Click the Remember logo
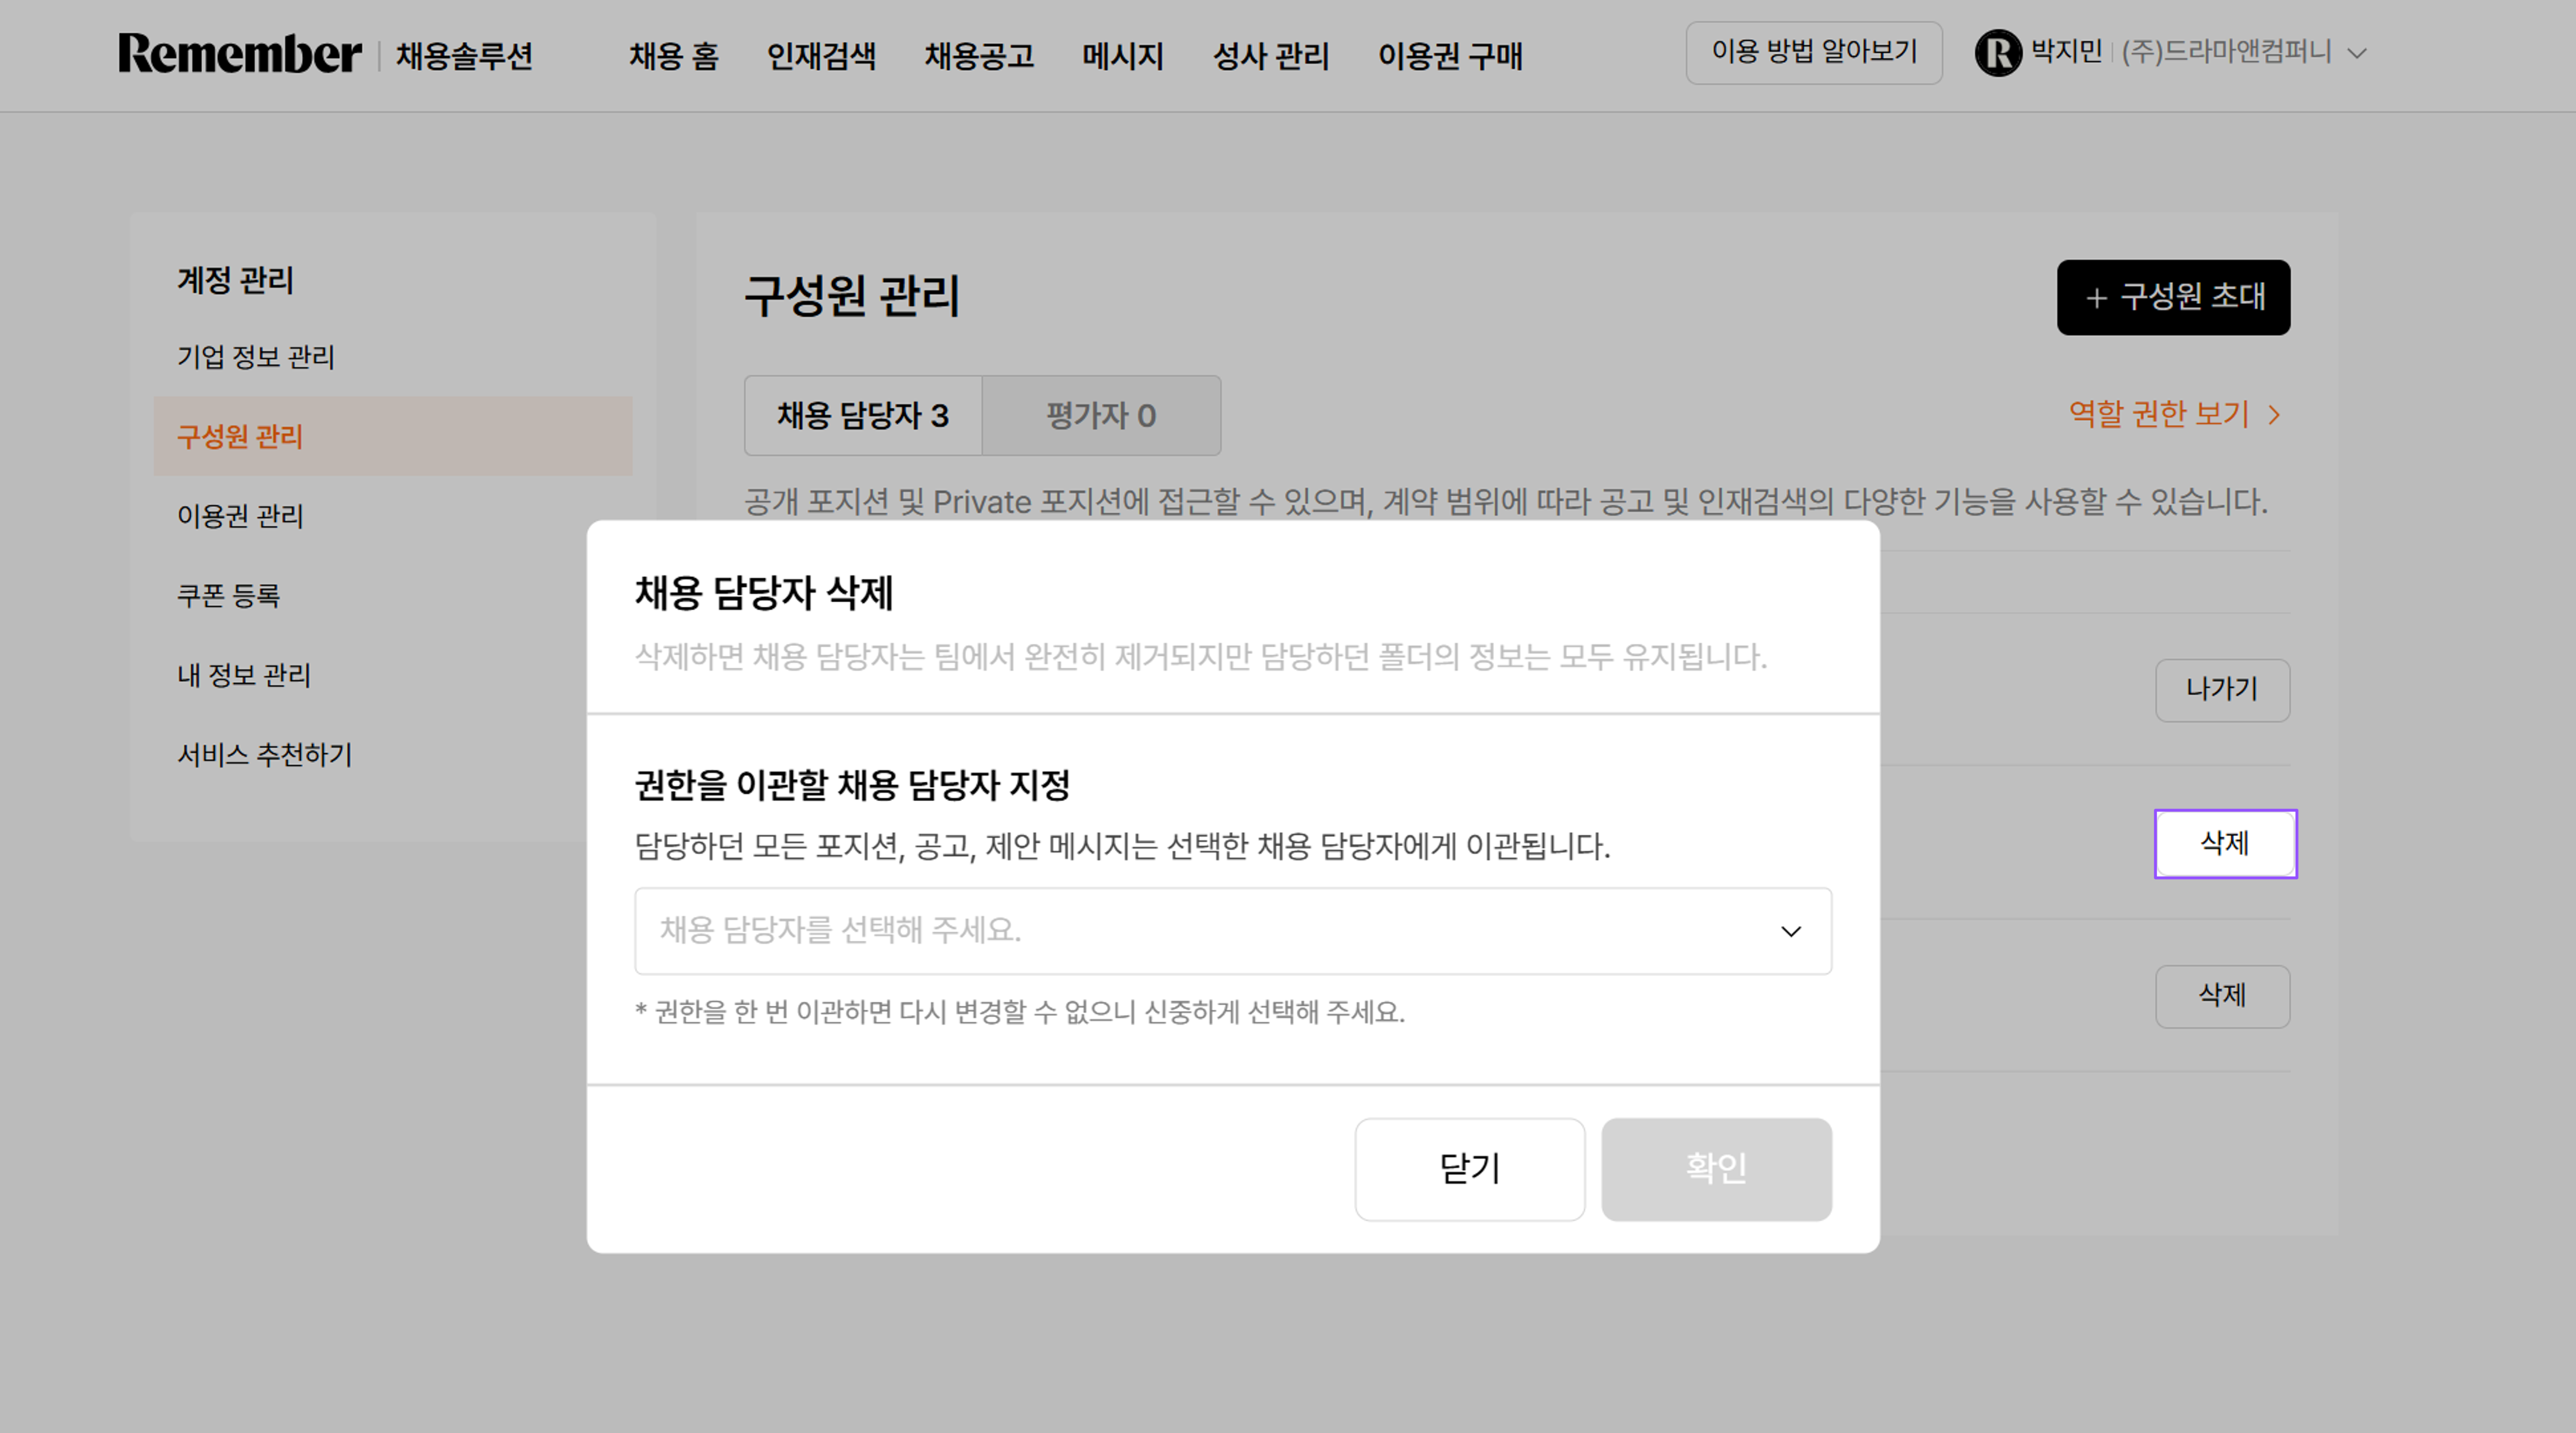2576x1433 pixels. pyautogui.click(x=240, y=54)
